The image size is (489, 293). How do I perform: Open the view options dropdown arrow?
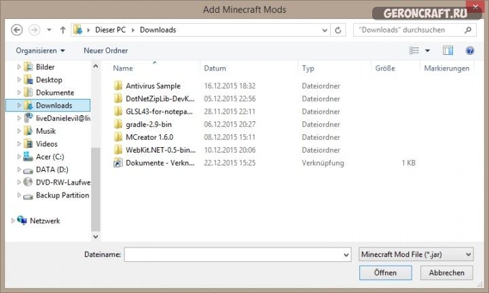coord(427,51)
